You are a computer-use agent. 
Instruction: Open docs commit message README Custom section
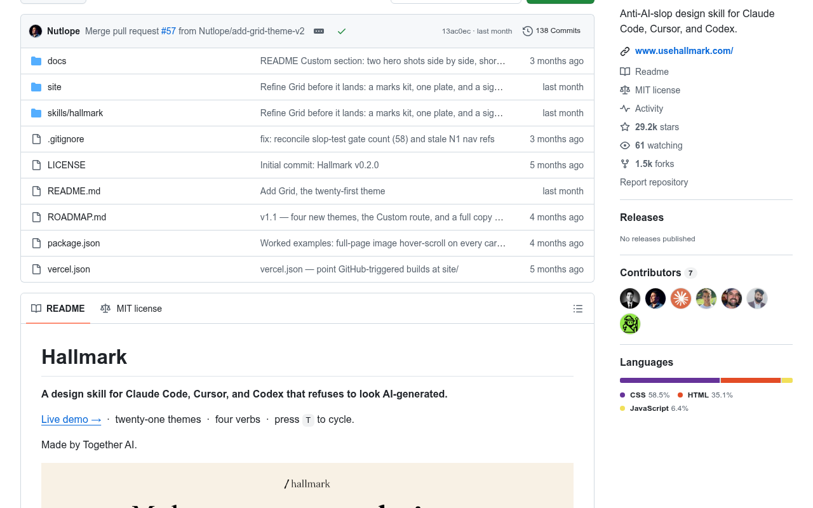(383, 61)
